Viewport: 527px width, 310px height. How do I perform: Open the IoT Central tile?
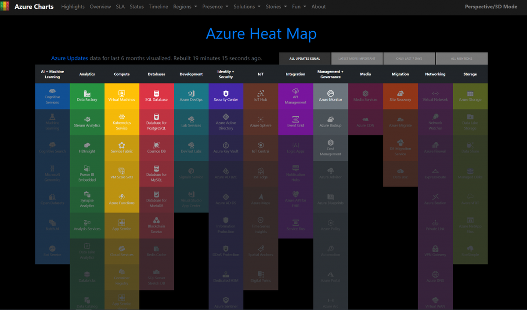pyautogui.click(x=260, y=148)
